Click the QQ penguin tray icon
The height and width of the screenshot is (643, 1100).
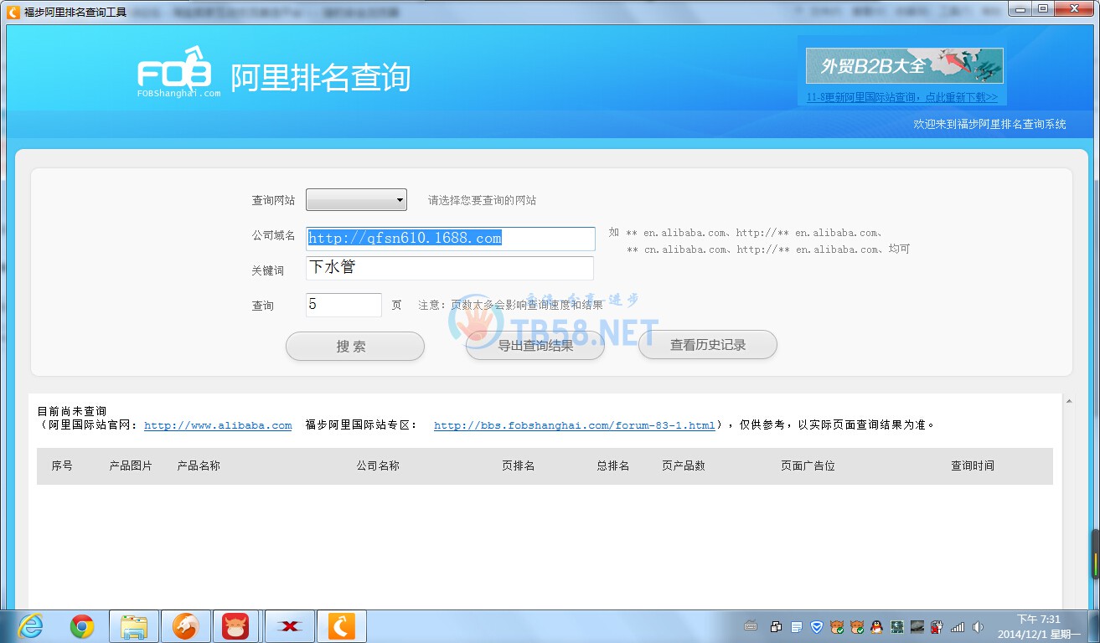pyautogui.click(x=876, y=626)
